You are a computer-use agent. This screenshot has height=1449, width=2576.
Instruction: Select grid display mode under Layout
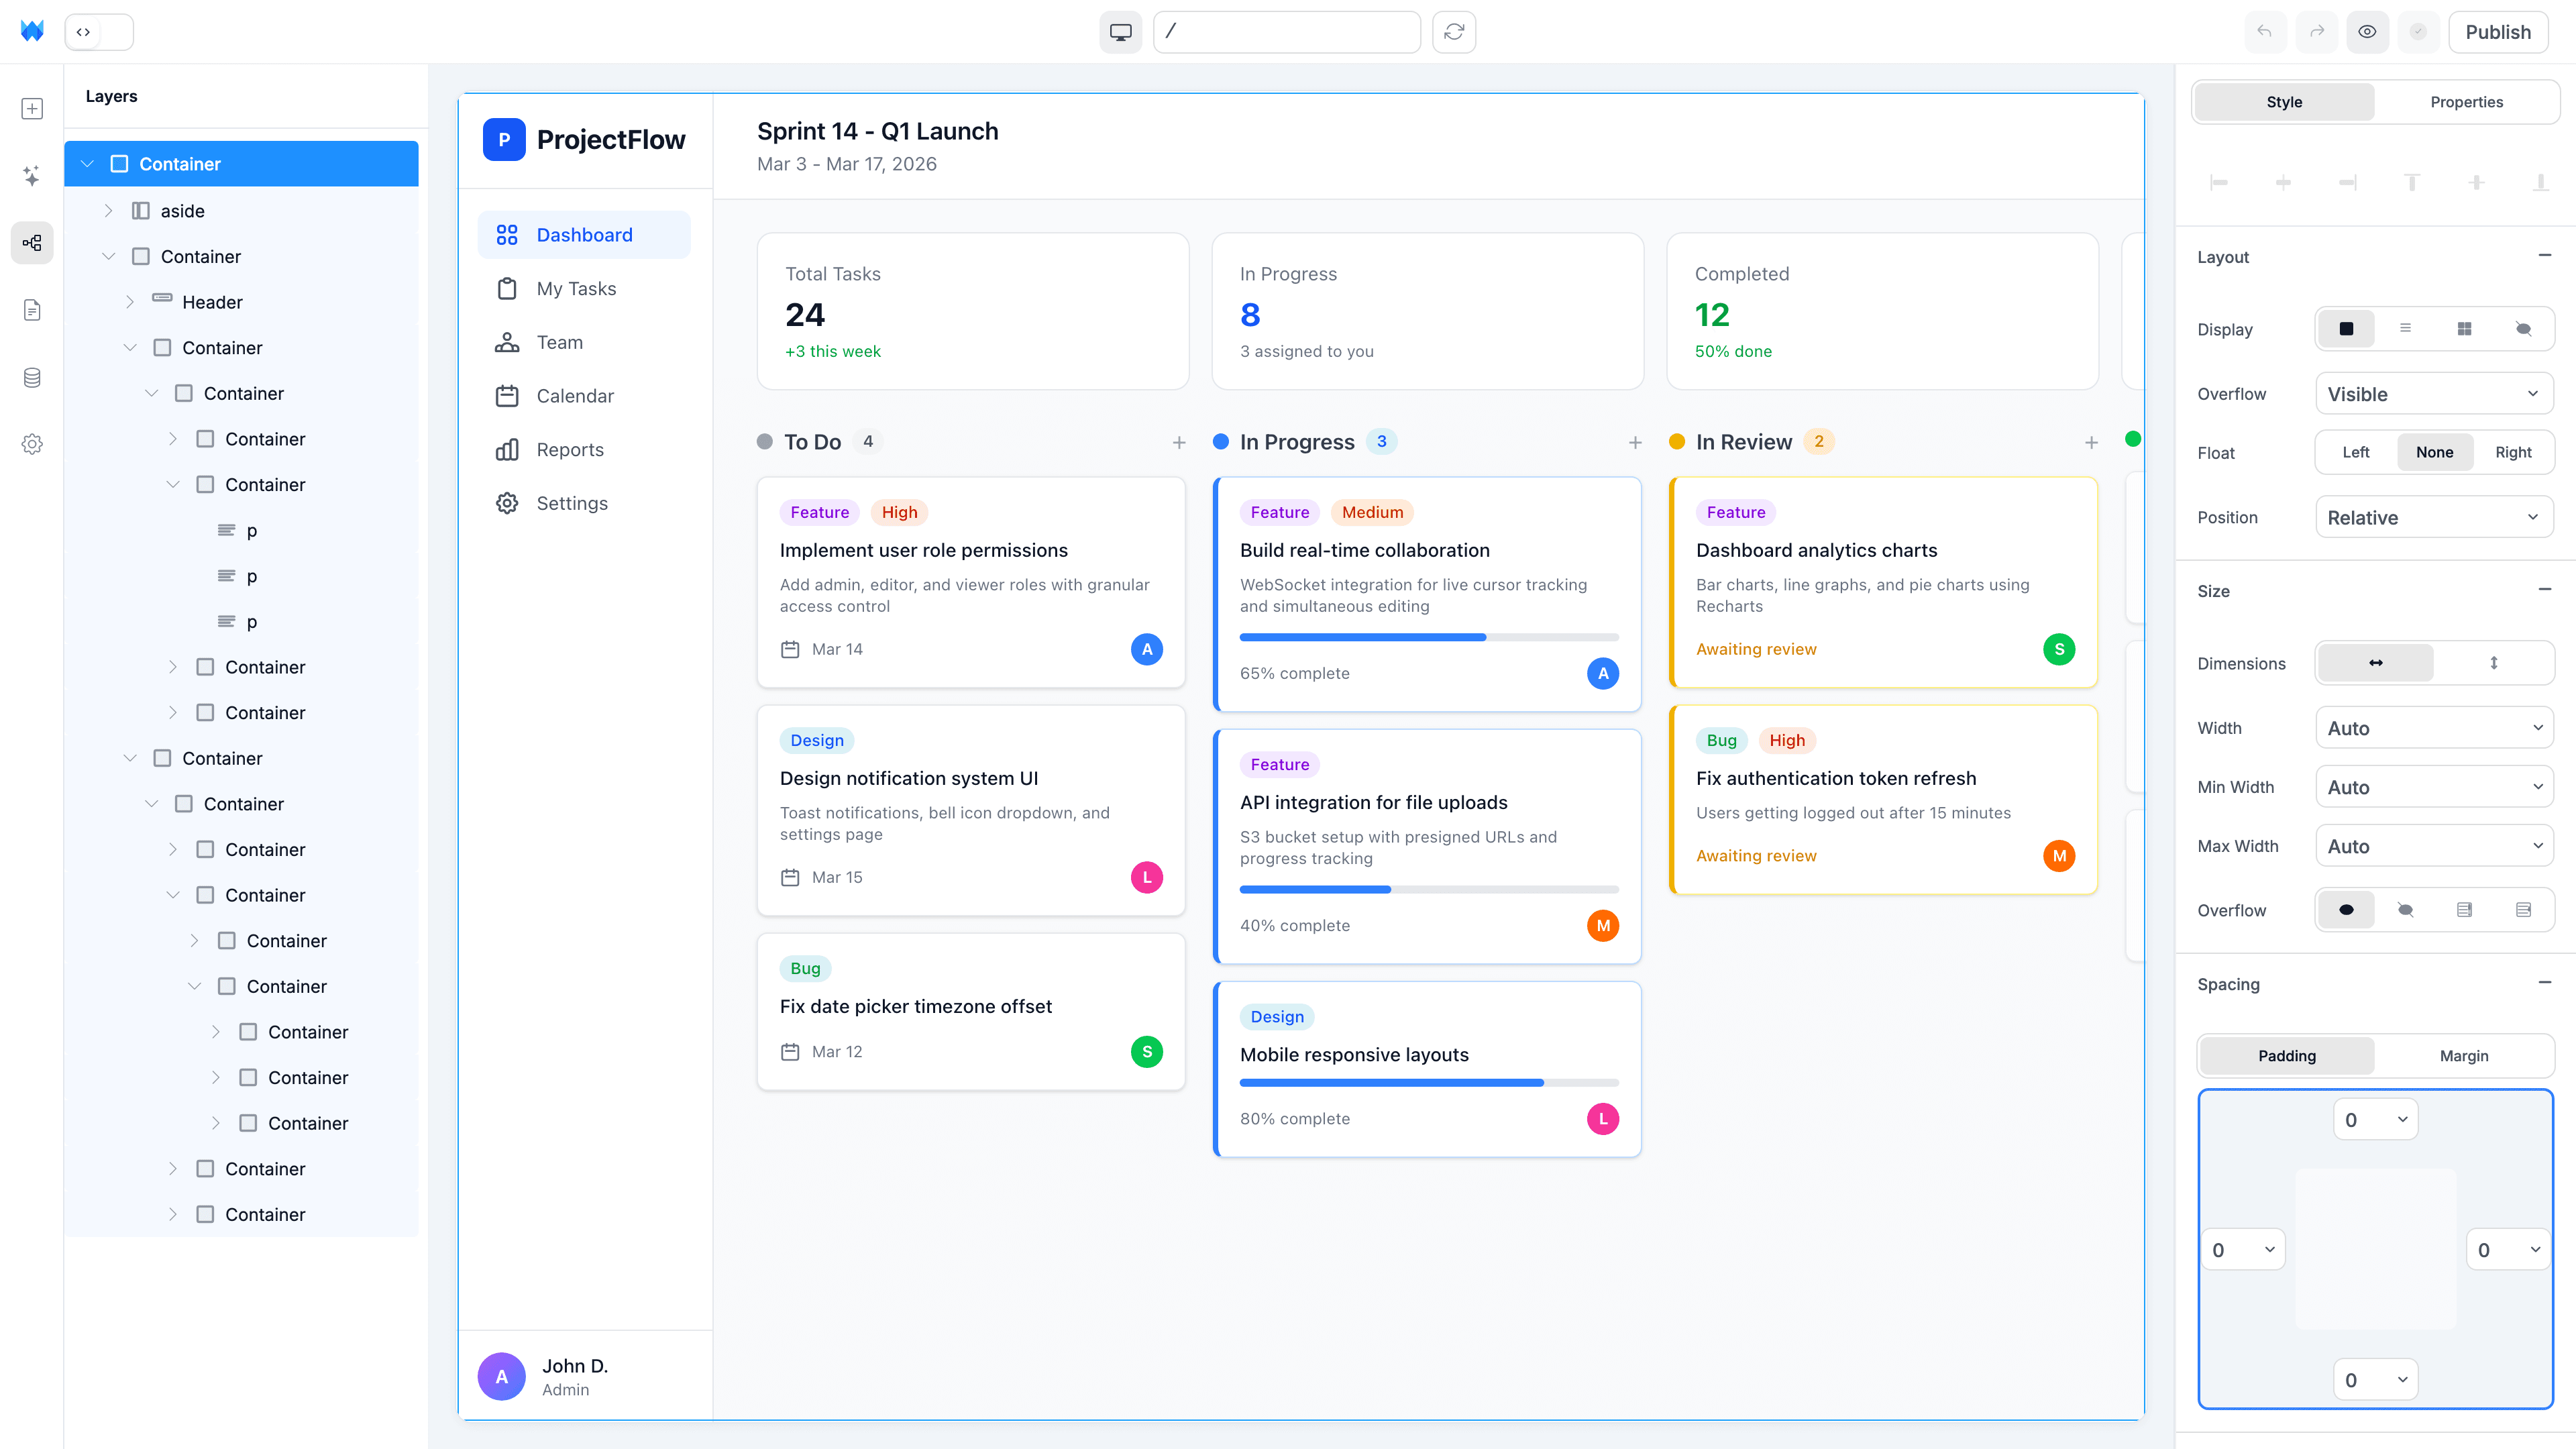pos(2465,328)
